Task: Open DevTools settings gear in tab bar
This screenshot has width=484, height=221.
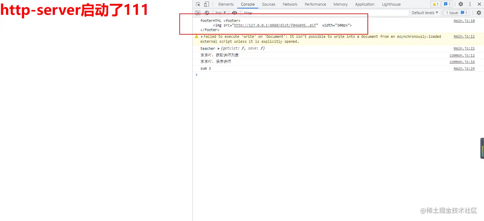Action: pyautogui.click(x=461, y=4)
